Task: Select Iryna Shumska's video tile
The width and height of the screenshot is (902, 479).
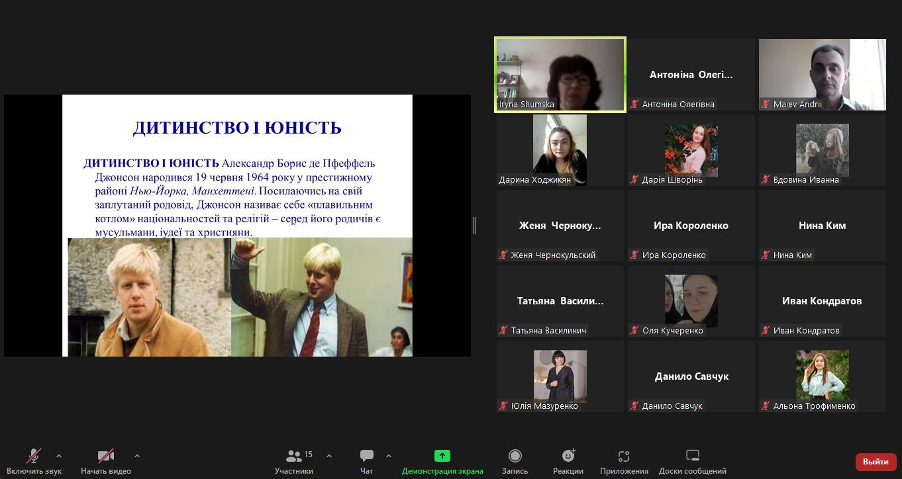Action: coord(560,74)
